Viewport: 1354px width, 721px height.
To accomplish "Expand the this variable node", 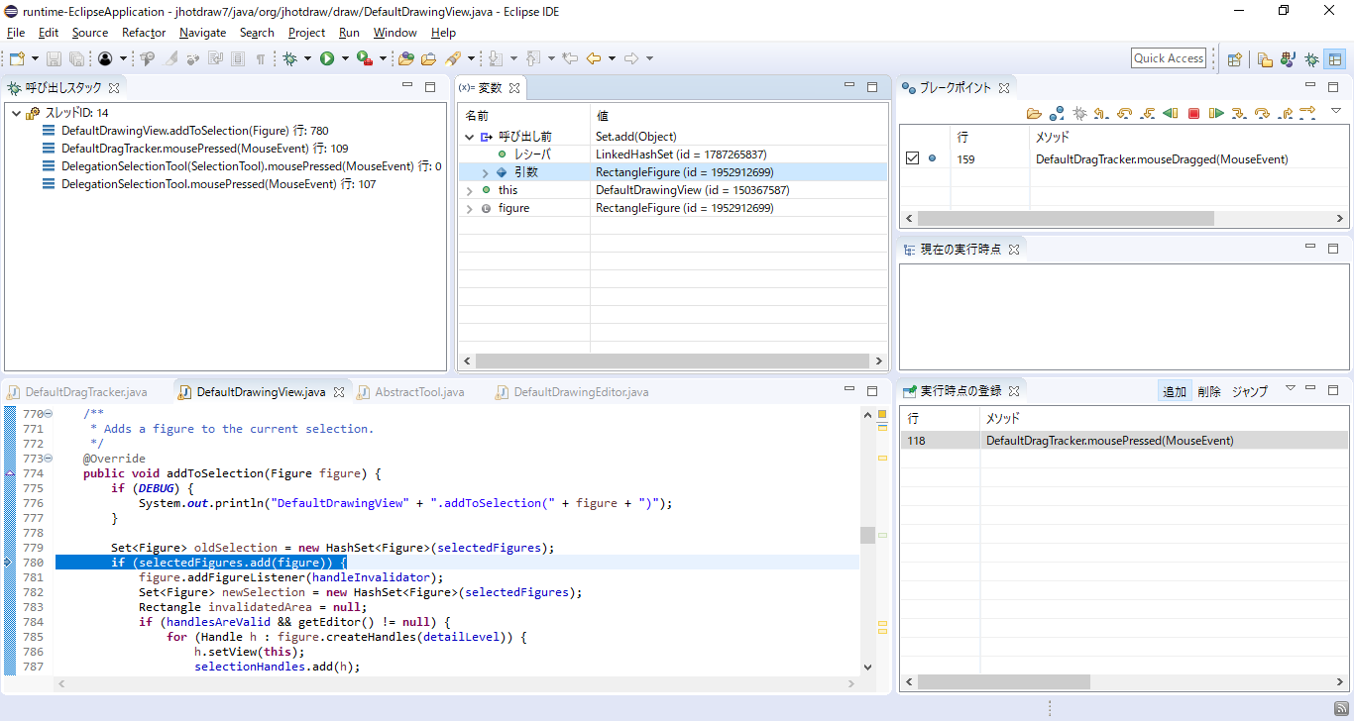I will coord(470,190).
